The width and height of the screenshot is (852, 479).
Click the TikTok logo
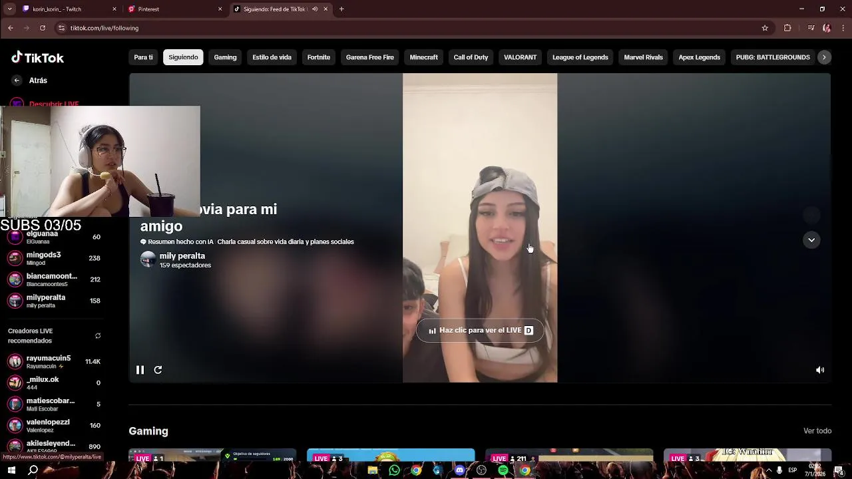click(x=37, y=58)
